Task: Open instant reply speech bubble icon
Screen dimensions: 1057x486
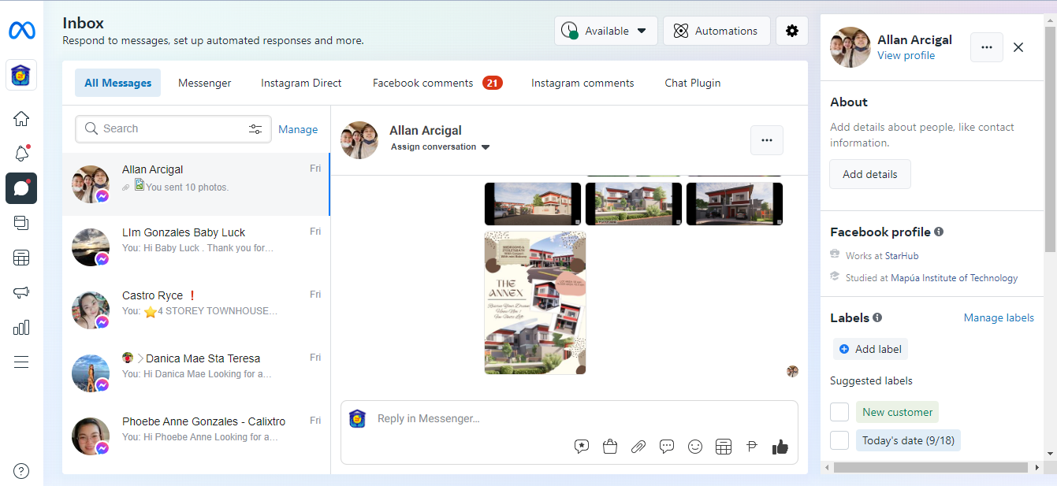Action: tap(667, 447)
